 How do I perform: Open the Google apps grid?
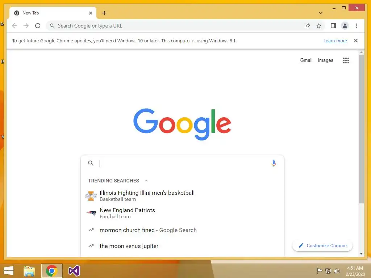click(x=346, y=60)
